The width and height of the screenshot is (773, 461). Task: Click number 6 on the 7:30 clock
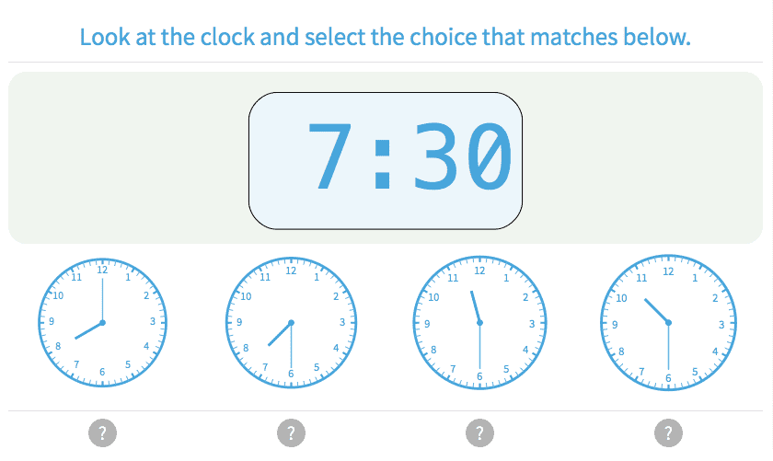tap(291, 374)
